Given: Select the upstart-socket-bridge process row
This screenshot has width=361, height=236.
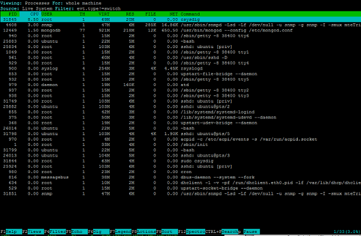Looking at the screenshot, I should (x=180, y=188).
